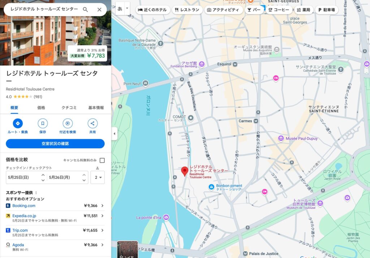
Task: Decrease the checkout date with down arrow
Action: [84, 180]
